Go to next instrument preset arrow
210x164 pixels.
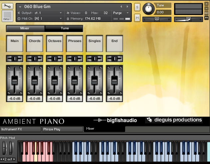(127, 6)
